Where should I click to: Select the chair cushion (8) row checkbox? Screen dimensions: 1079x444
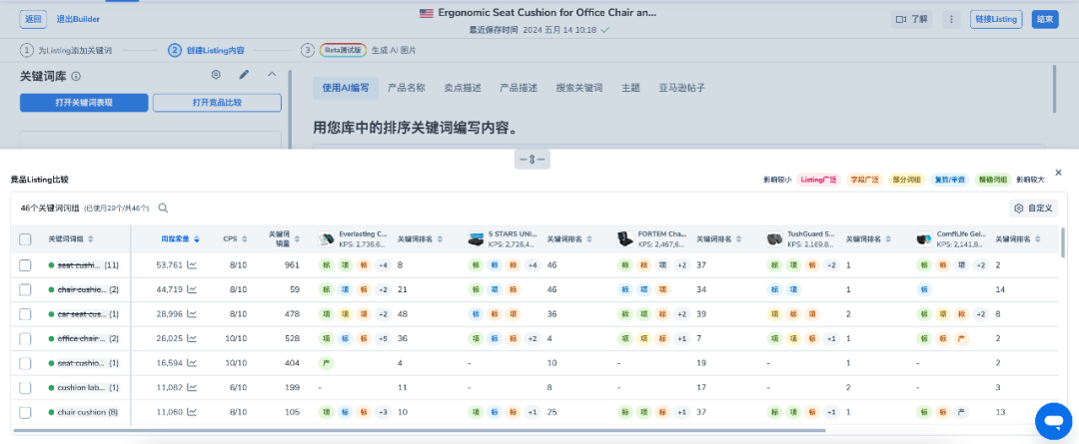[x=25, y=412]
